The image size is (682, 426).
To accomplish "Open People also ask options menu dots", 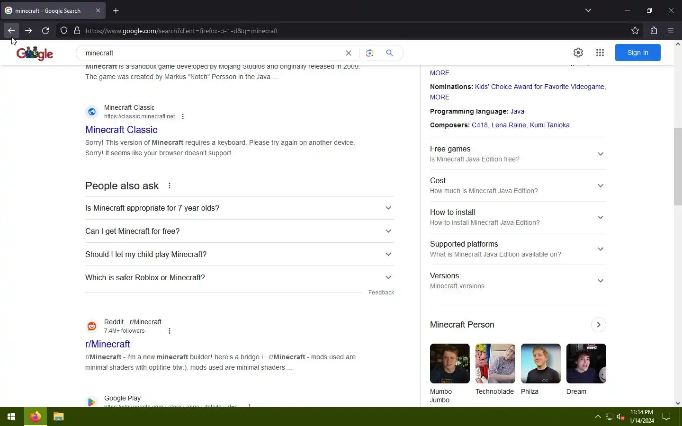I will coord(170,186).
